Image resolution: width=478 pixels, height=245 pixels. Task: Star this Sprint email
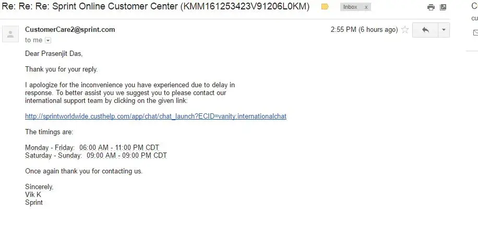click(404, 30)
